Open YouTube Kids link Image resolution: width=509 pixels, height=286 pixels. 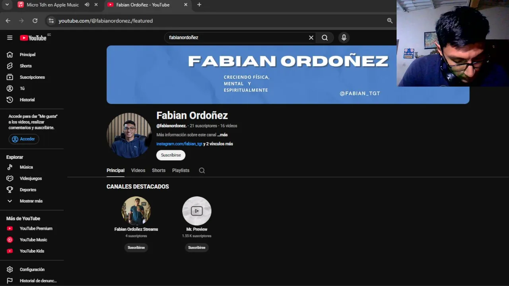(32, 251)
